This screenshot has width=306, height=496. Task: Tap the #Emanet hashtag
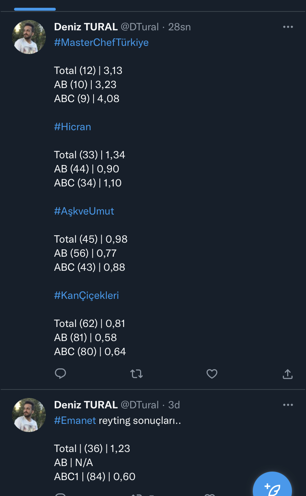(75, 421)
